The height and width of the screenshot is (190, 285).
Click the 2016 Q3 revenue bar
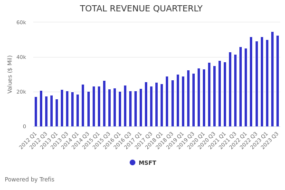tap(131, 109)
